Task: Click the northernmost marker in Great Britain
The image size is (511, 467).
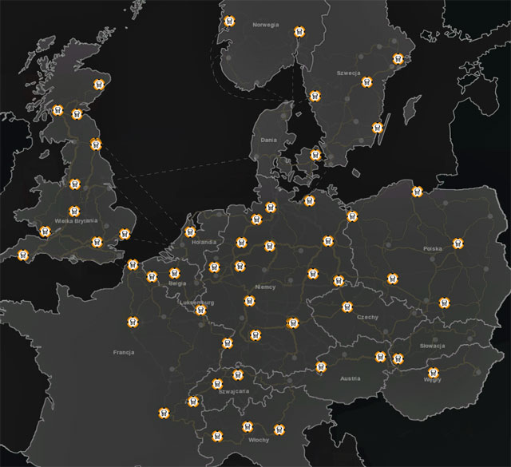Action: (99, 80)
